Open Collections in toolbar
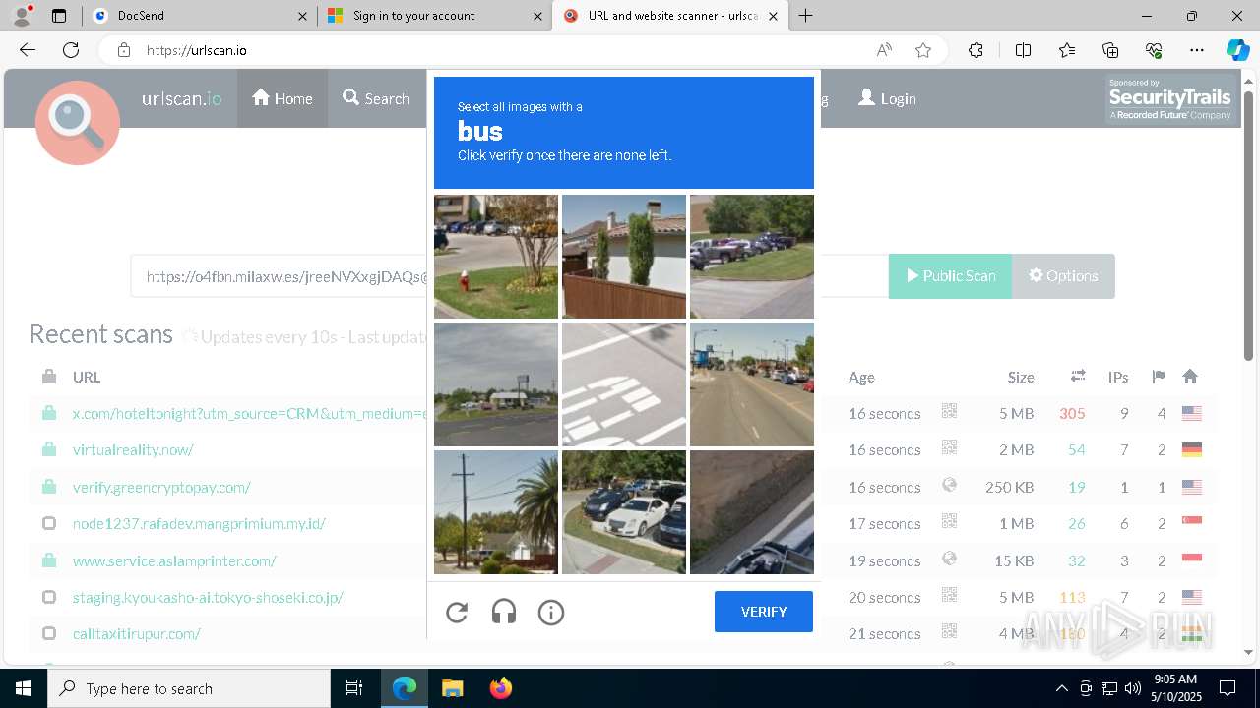The width and height of the screenshot is (1260, 708). click(1110, 50)
